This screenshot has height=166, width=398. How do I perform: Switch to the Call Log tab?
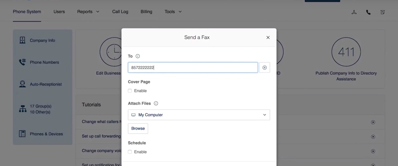(120, 12)
